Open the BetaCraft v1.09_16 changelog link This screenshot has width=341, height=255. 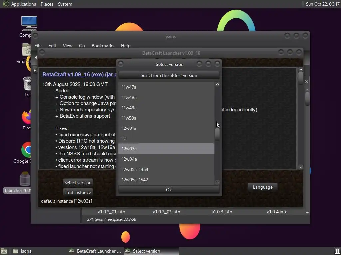tap(66, 74)
